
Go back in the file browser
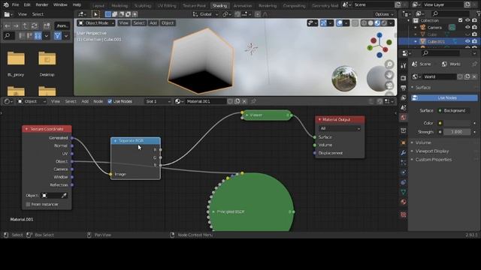click(x=8, y=26)
